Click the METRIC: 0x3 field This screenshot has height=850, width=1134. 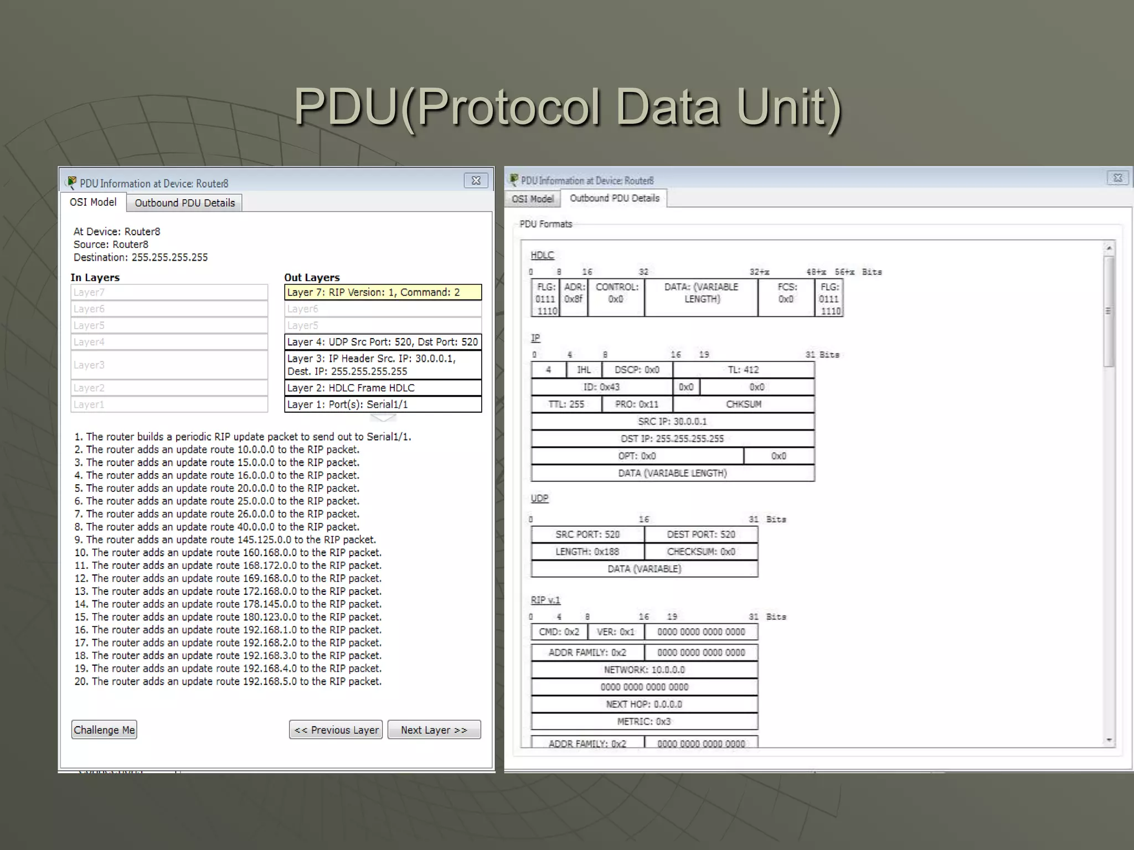coord(645,721)
